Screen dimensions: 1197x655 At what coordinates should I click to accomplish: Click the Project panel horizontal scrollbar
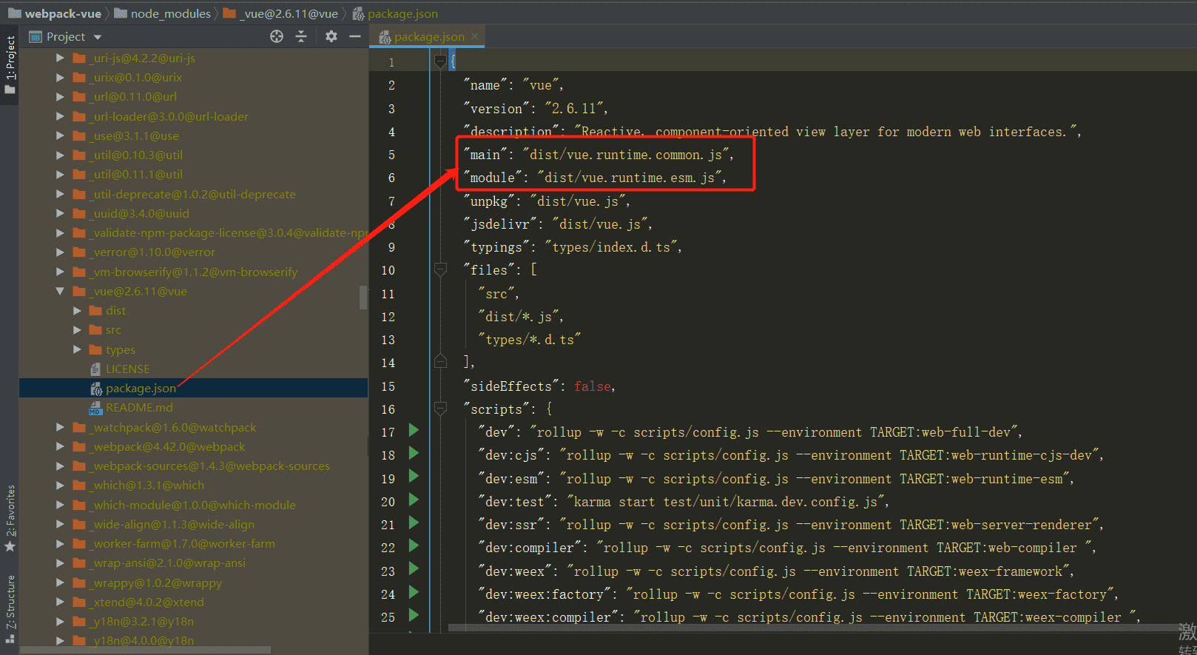pyautogui.click(x=145, y=651)
